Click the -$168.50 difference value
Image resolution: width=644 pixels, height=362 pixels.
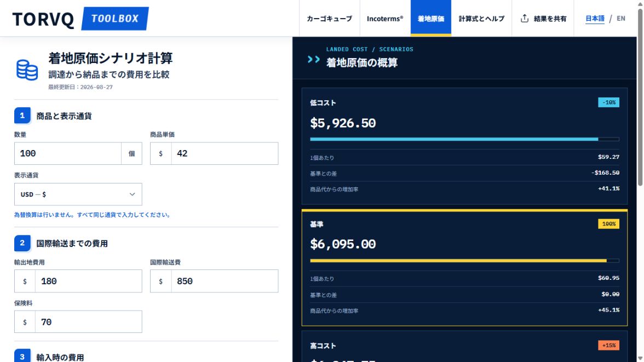[606, 173]
